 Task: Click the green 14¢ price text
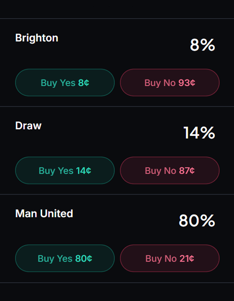pyautogui.click(x=84, y=171)
